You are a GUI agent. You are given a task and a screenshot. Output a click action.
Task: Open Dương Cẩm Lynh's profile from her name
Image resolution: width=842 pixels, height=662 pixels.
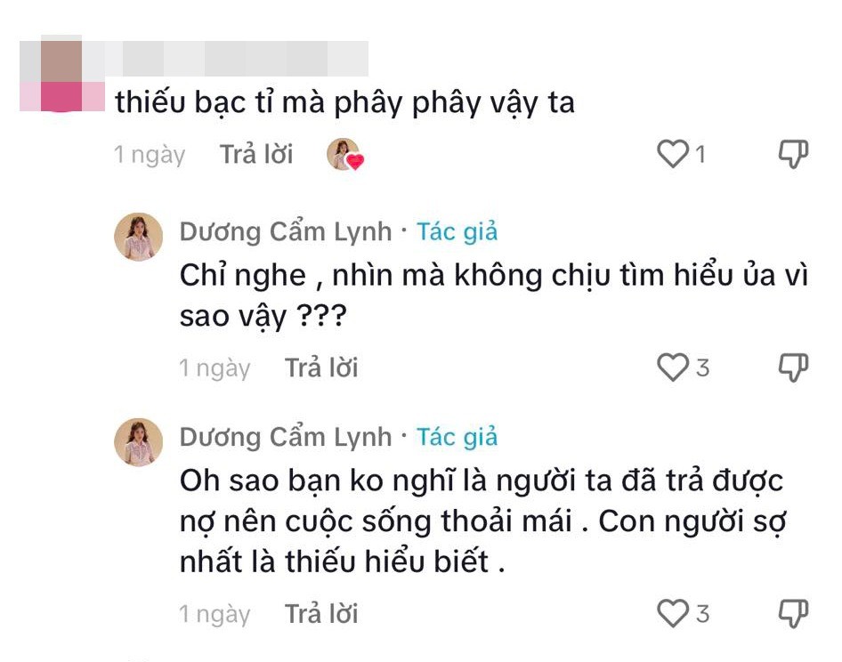coord(285,232)
